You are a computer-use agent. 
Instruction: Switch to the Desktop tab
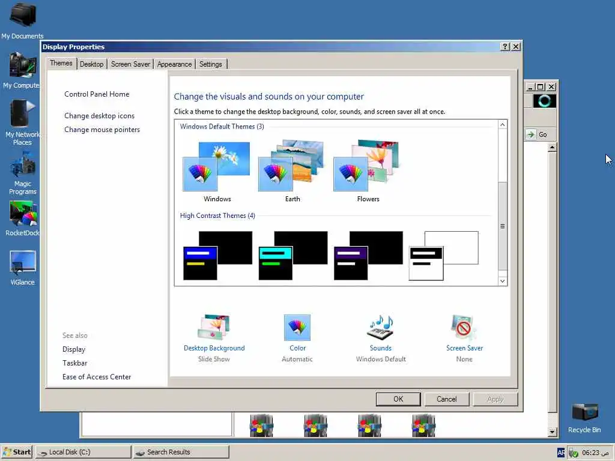click(x=92, y=64)
